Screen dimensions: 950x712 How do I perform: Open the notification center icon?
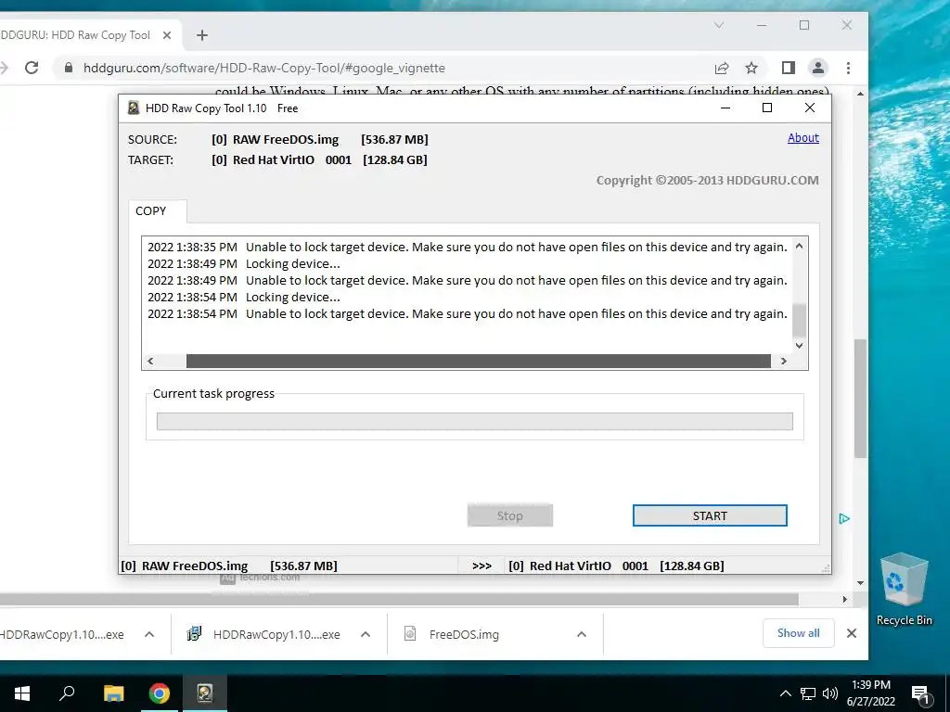click(x=919, y=693)
